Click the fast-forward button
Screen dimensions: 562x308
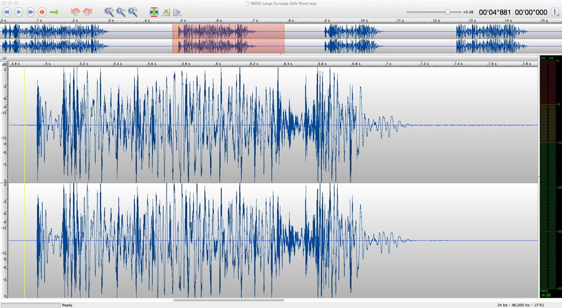point(30,12)
